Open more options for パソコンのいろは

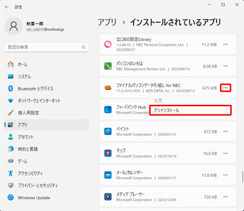(225, 66)
